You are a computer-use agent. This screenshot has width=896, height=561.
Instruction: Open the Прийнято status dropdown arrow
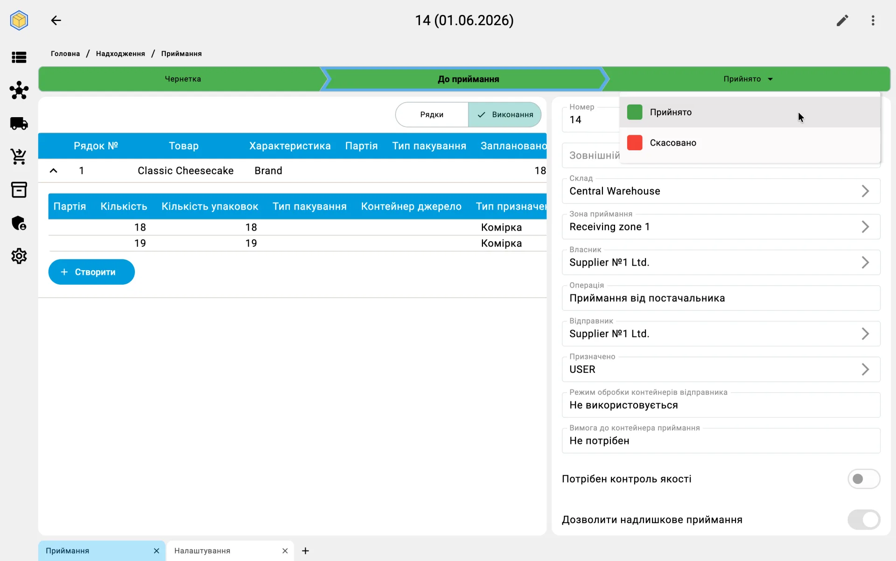point(770,79)
